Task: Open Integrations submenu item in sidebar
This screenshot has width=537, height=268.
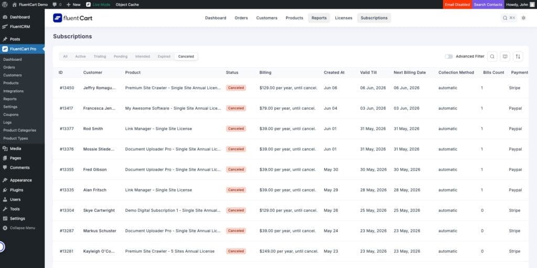Action: (x=13, y=91)
